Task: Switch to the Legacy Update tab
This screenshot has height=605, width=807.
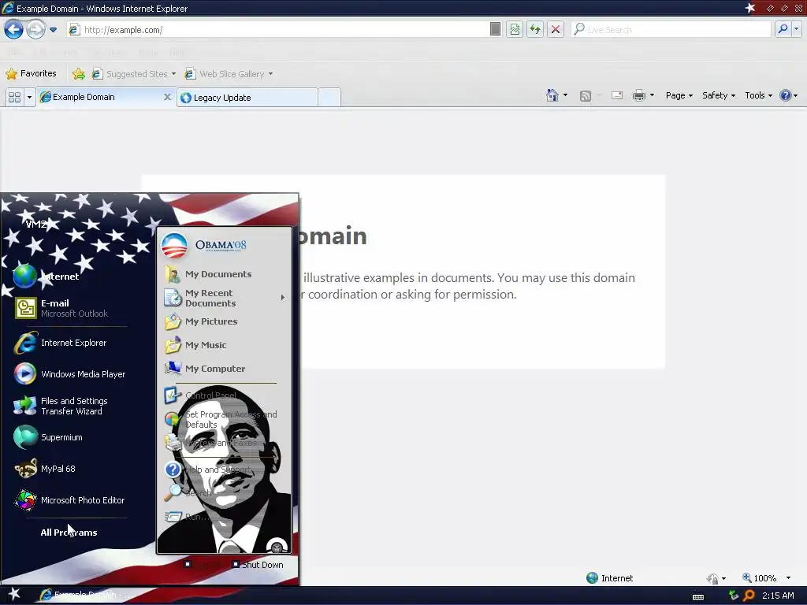Action: 247,98
